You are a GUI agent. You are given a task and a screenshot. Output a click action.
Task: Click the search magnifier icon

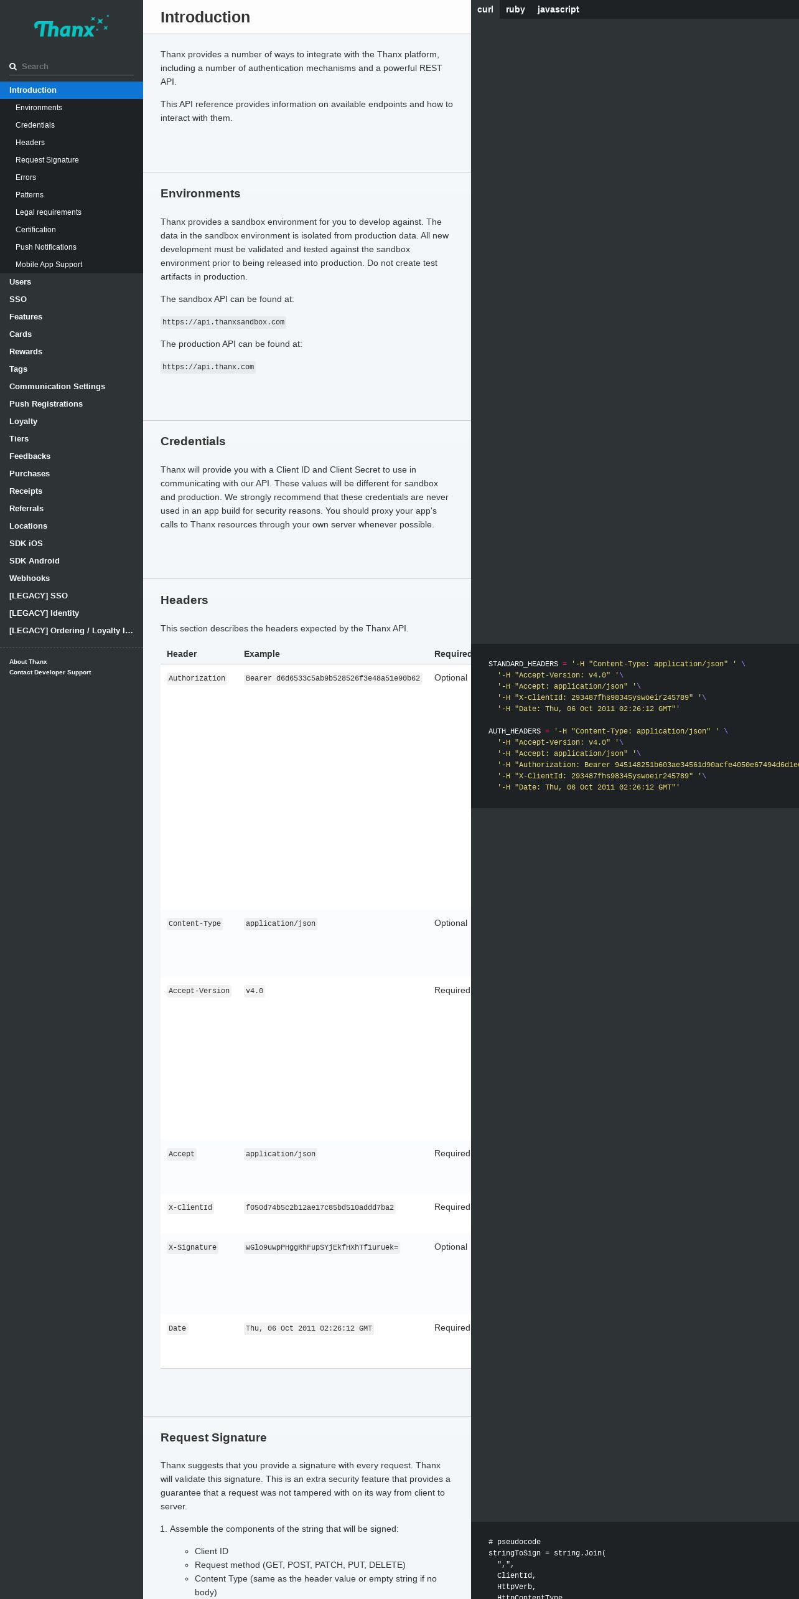tap(13, 67)
